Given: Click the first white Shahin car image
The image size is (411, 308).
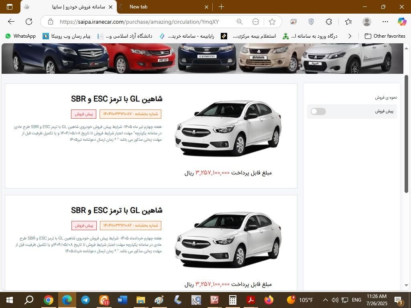Looking at the screenshot, I should (x=228, y=128).
